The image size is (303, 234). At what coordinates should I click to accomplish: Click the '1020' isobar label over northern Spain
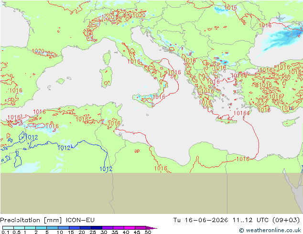click(x=38, y=51)
